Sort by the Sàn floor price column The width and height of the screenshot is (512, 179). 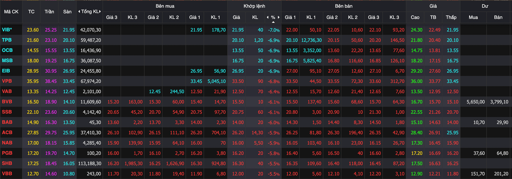(x=67, y=12)
